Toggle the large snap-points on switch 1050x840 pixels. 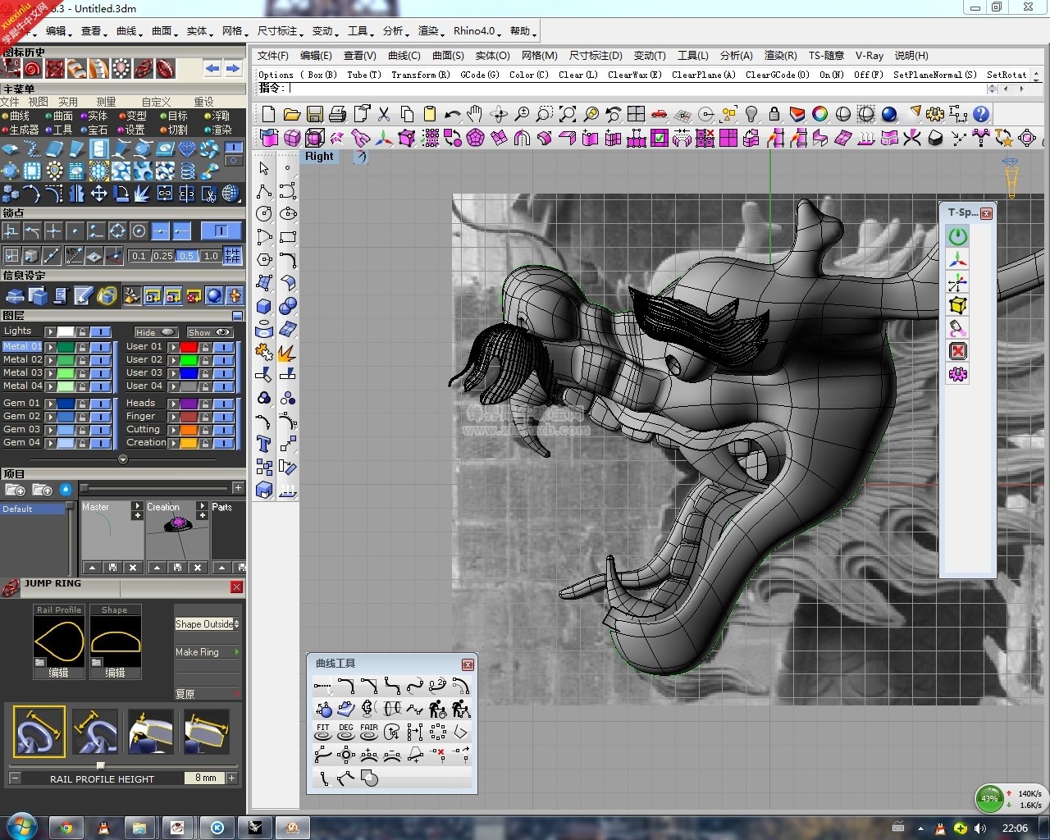coord(221,231)
